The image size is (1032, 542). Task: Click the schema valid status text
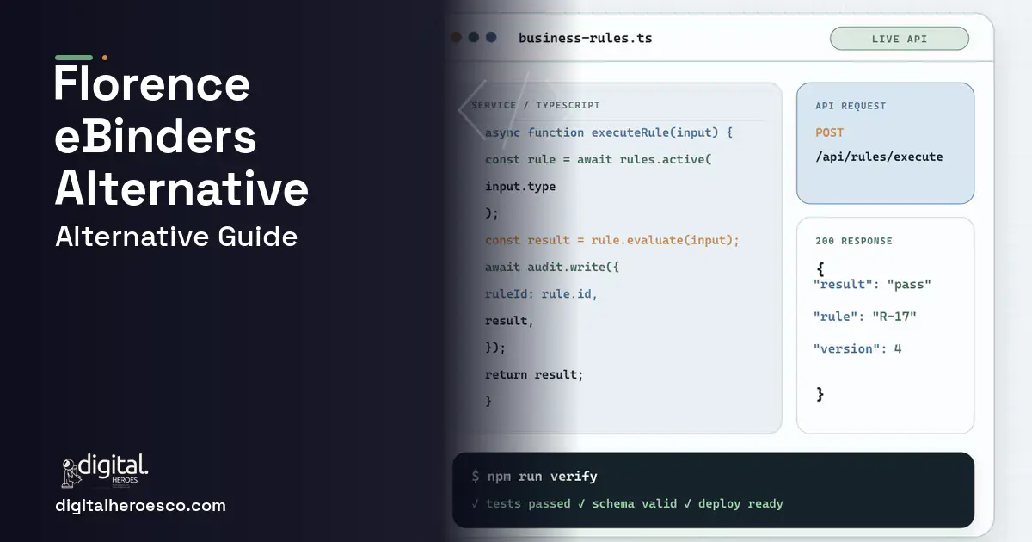[x=628, y=503]
